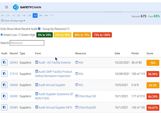The image size is (161, 117).
Task: Click form icon beside Audit Supplier Questions SF
Action: [36, 94]
